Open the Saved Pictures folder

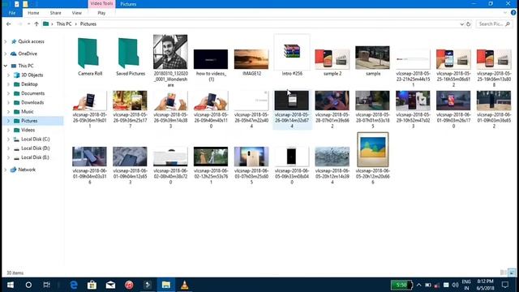130,56
